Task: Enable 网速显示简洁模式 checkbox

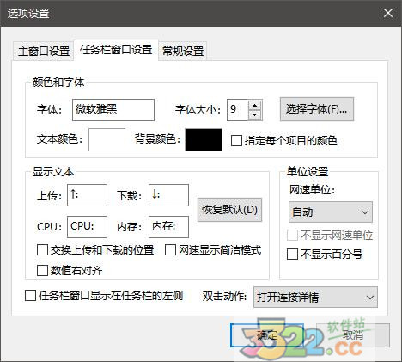Action: 170,250
